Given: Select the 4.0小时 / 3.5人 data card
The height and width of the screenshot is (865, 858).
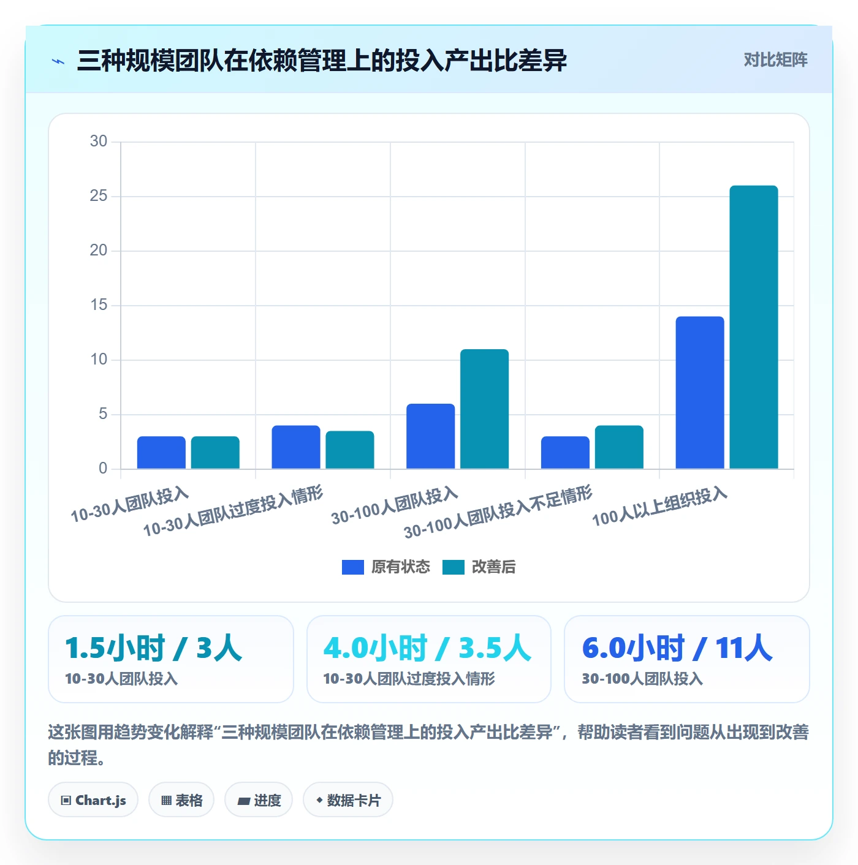Looking at the screenshot, I should tap(429, 659).
